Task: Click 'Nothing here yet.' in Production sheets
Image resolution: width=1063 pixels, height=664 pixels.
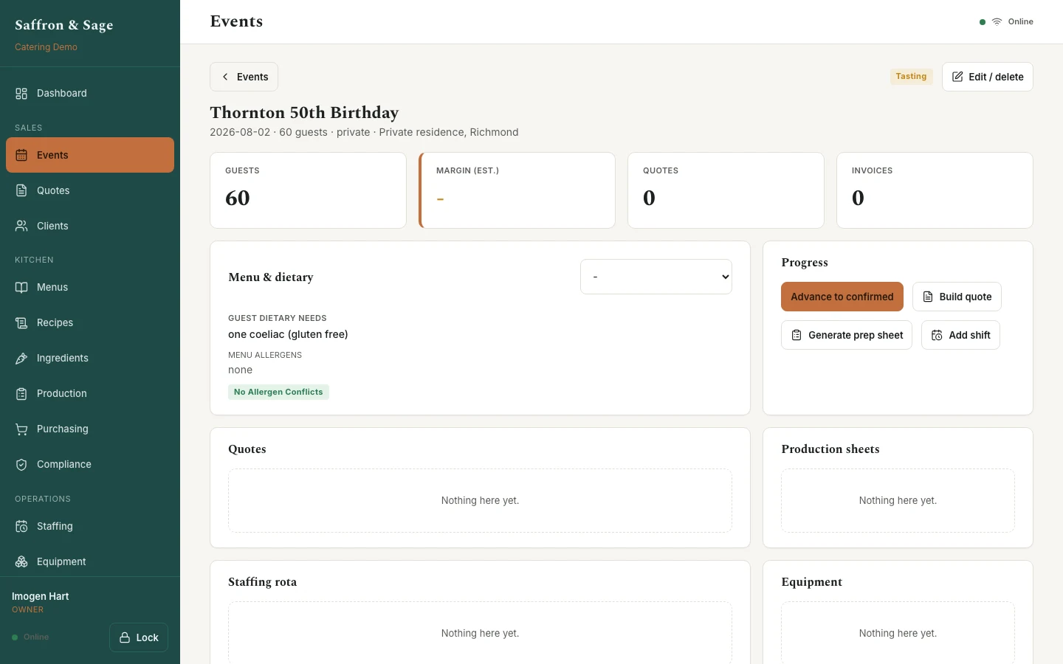Action: (898, 500)
